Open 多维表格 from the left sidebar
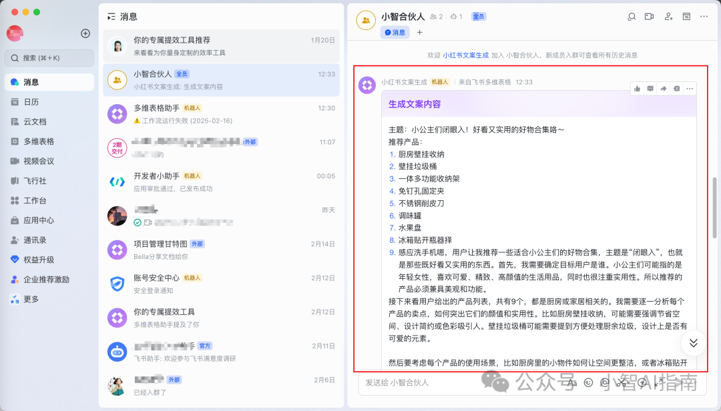The width and height of the screenshot is (721, 411). 39,141
